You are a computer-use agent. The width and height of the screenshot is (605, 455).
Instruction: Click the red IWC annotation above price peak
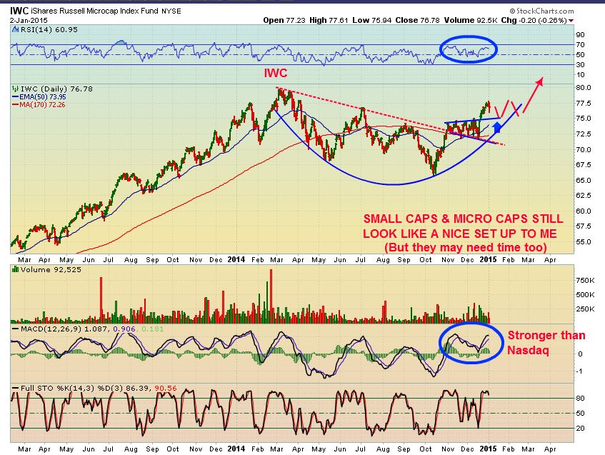point(276,73)
